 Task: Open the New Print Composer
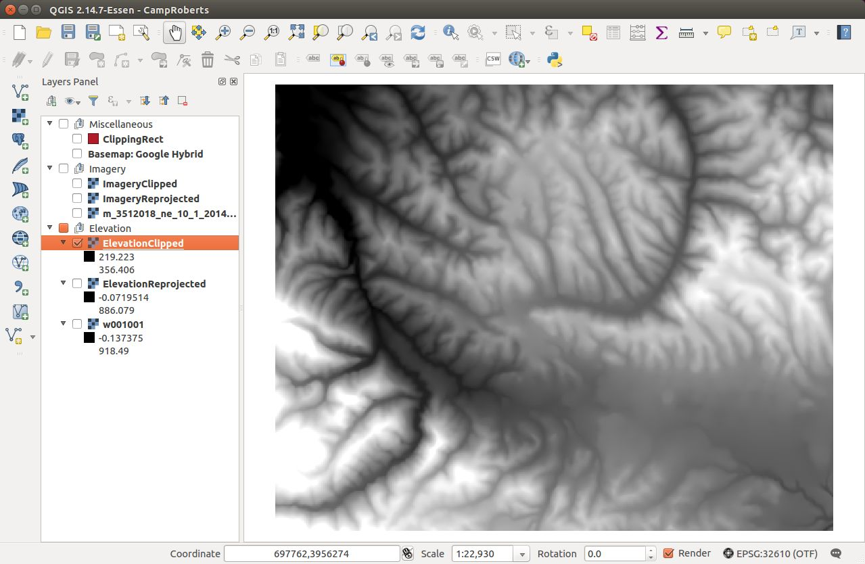(117, 32)
